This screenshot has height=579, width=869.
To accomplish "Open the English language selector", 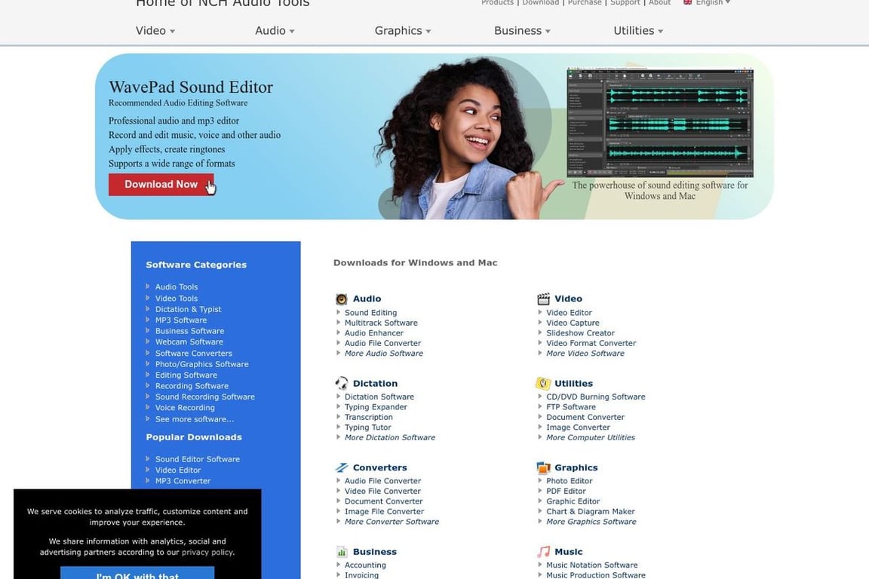I will click(x=713, y=2).
